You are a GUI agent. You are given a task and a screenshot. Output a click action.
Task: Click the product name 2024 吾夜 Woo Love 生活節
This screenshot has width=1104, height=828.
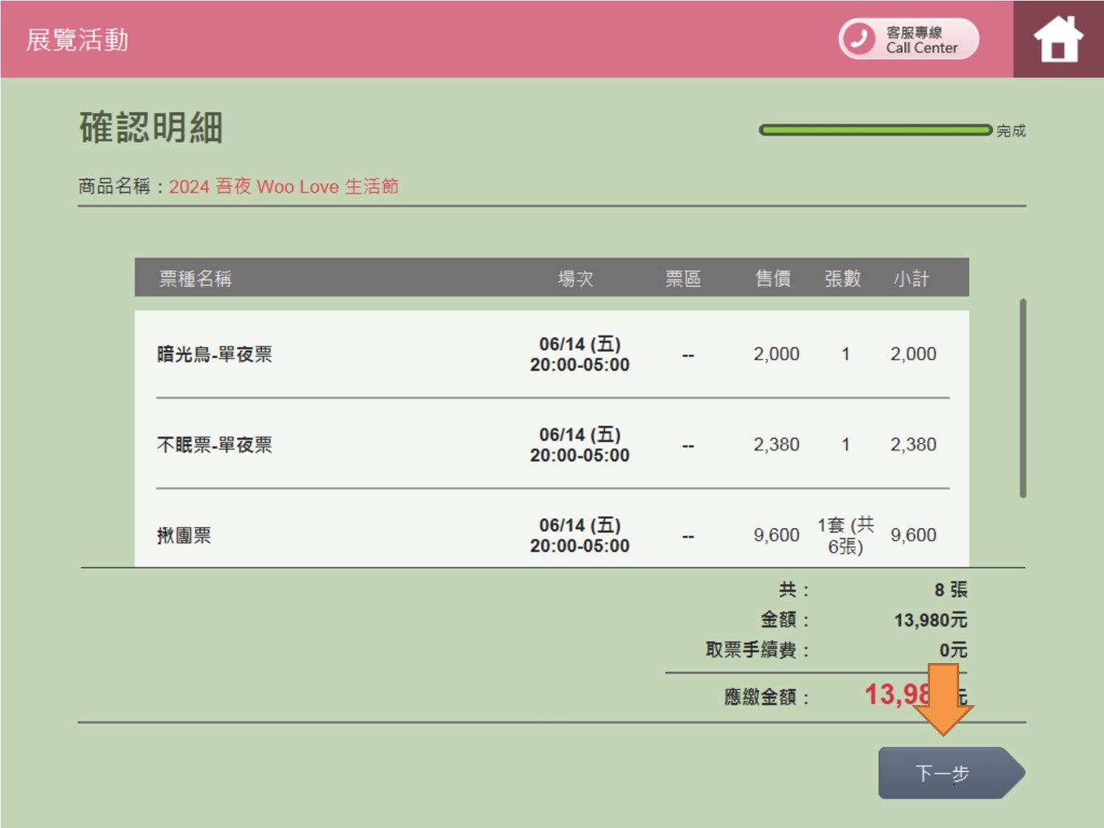[283, 187]
